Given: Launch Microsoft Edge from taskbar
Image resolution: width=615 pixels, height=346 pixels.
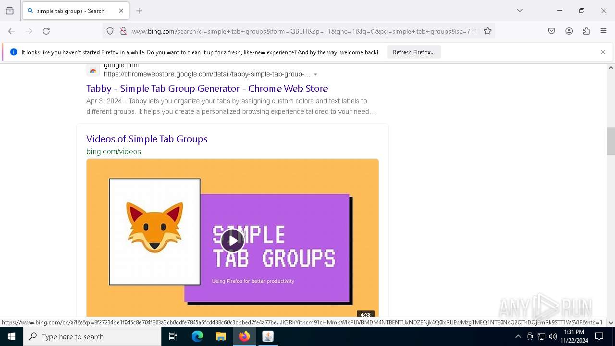Looking at the screenshot, I should 197,336.
